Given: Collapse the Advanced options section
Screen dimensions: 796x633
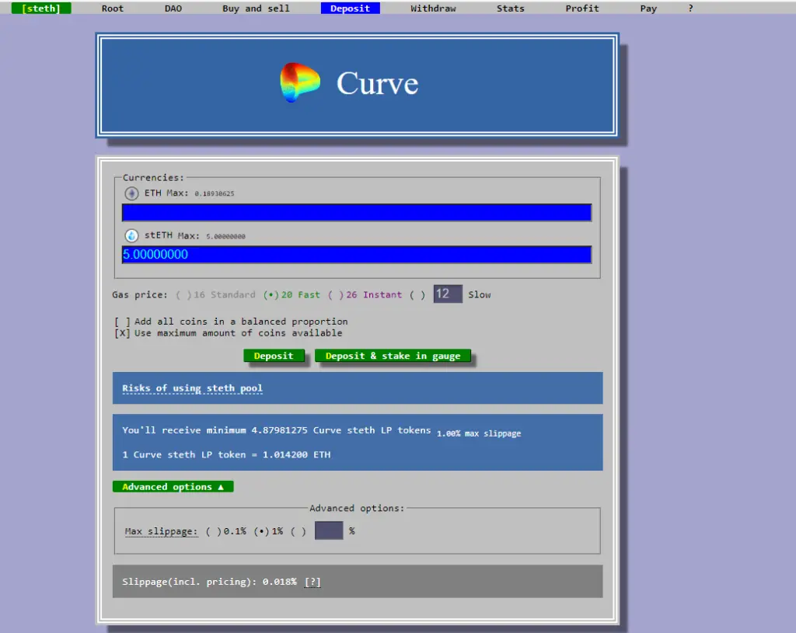Looking at the screenshot, I should [173, 487].
